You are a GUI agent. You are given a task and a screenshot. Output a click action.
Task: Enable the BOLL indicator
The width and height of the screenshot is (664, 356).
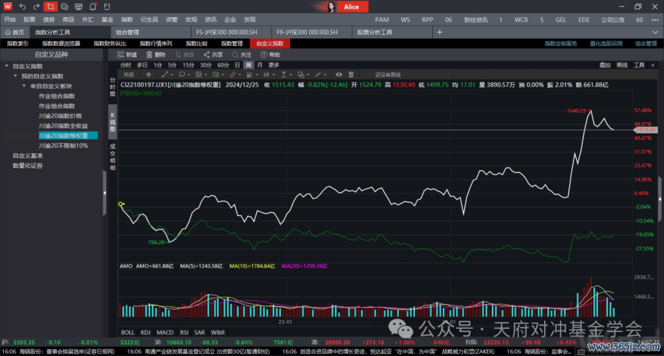pyautogui.click(x=127, y=332)
